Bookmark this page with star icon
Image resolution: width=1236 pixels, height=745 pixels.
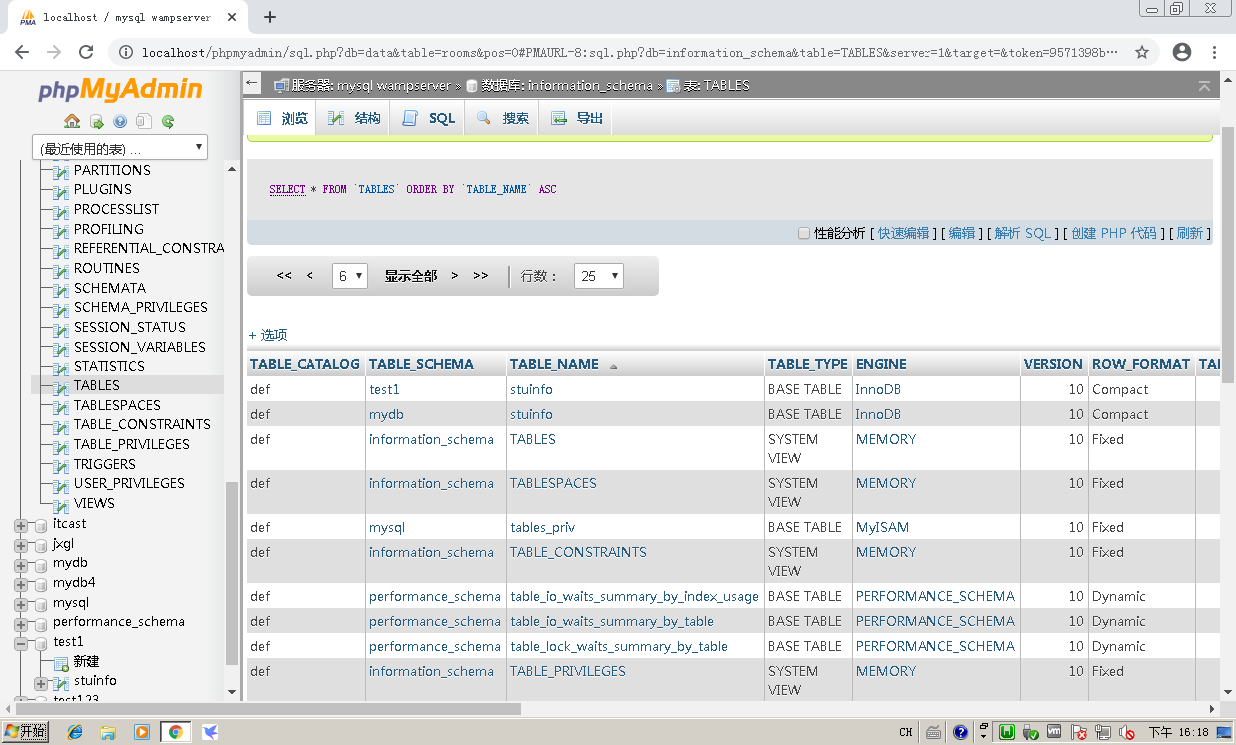[x=1142, y=52]
